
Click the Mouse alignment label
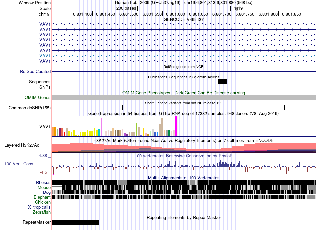pyautogui.click(x=44, y=188)
